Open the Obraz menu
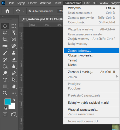This screenshot has height=130, width=120. (x=33, y=3)
